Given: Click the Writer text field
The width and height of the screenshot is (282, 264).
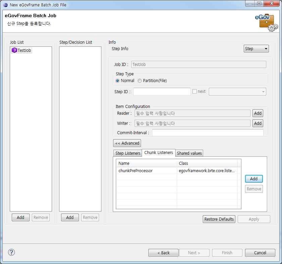Looking at the screenshot, I should coord(192,123).
